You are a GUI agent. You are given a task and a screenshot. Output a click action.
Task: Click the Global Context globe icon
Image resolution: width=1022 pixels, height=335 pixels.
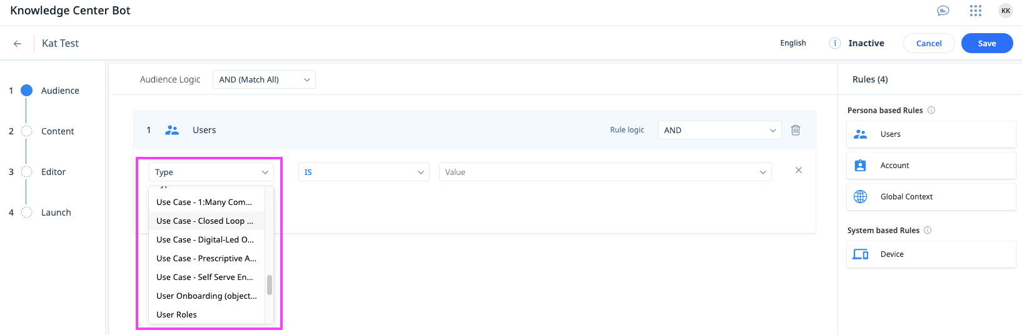861,197
